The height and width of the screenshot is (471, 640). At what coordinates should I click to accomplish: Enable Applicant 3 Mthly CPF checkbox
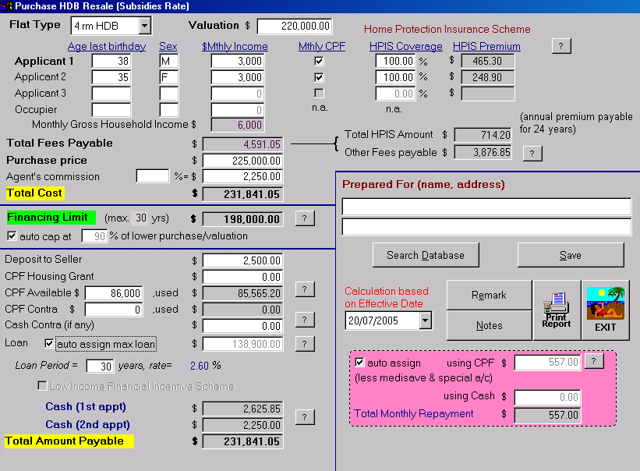click(319, 94)
